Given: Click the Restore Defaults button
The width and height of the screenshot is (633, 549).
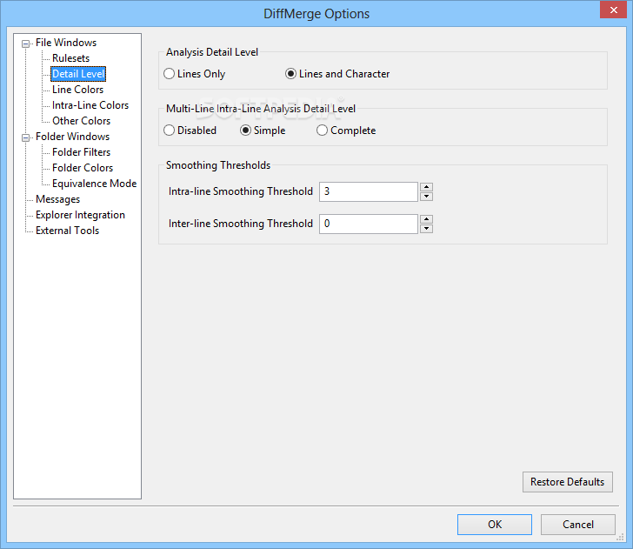Looking at the screenshot, I should coord(567,482).
